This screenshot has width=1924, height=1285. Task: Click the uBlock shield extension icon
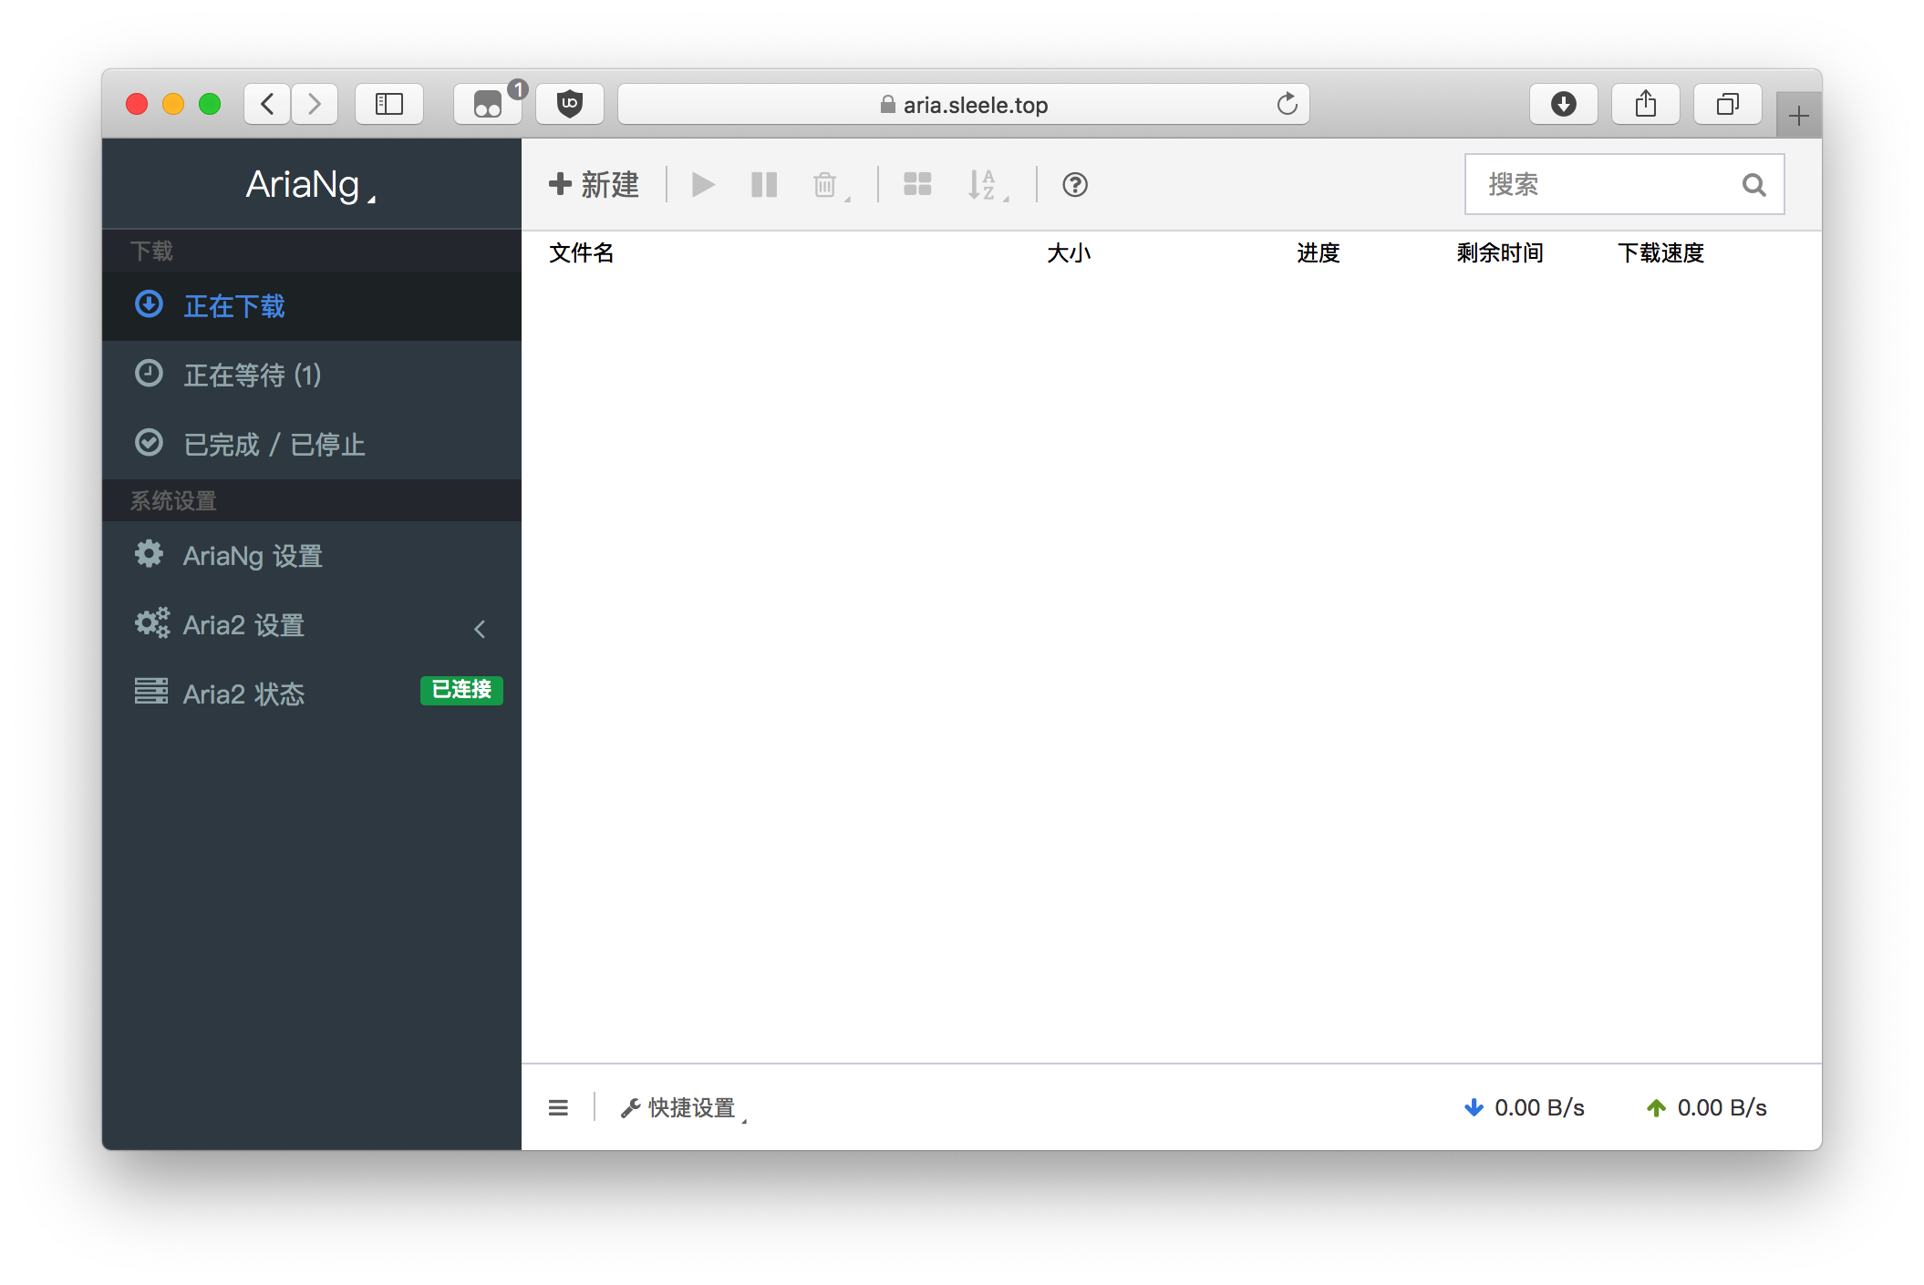[570, 104]
